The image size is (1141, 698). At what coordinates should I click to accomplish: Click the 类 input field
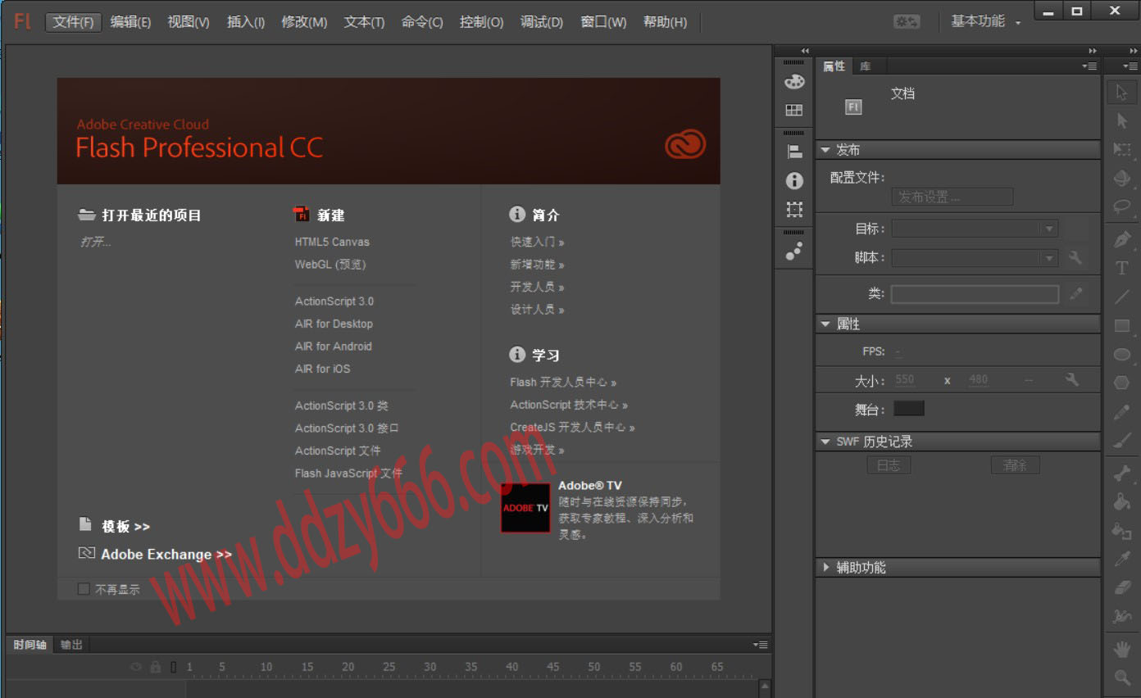point(975,294)
